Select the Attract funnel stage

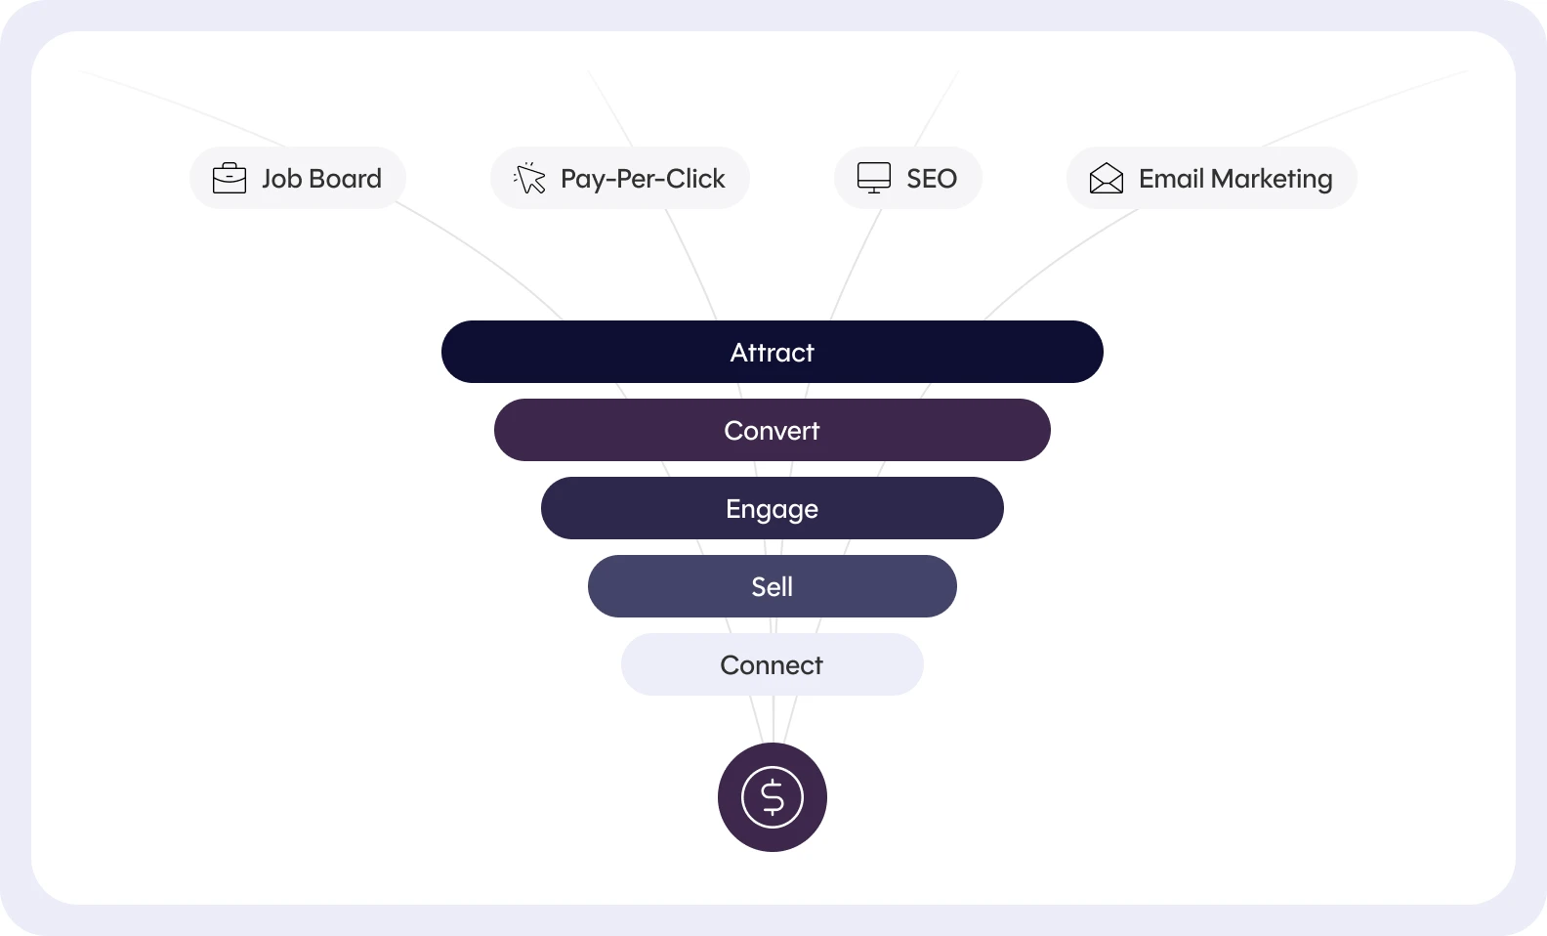coord(773,352)
